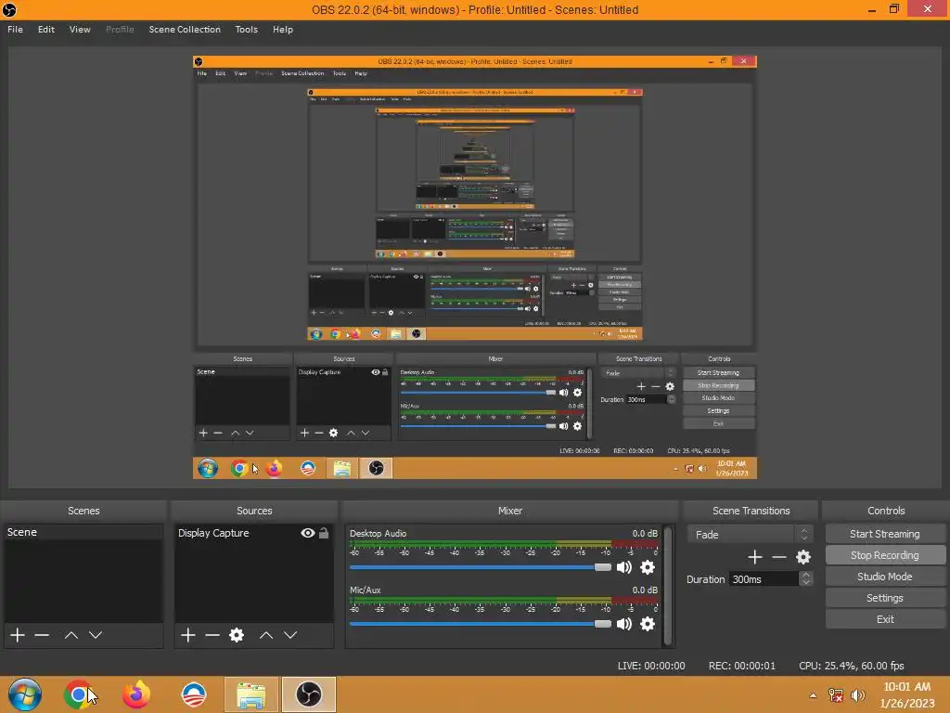This screenshot has height=713, width=950.
Task: Open the Scene Collection menu
Action: tap(185, 29)
